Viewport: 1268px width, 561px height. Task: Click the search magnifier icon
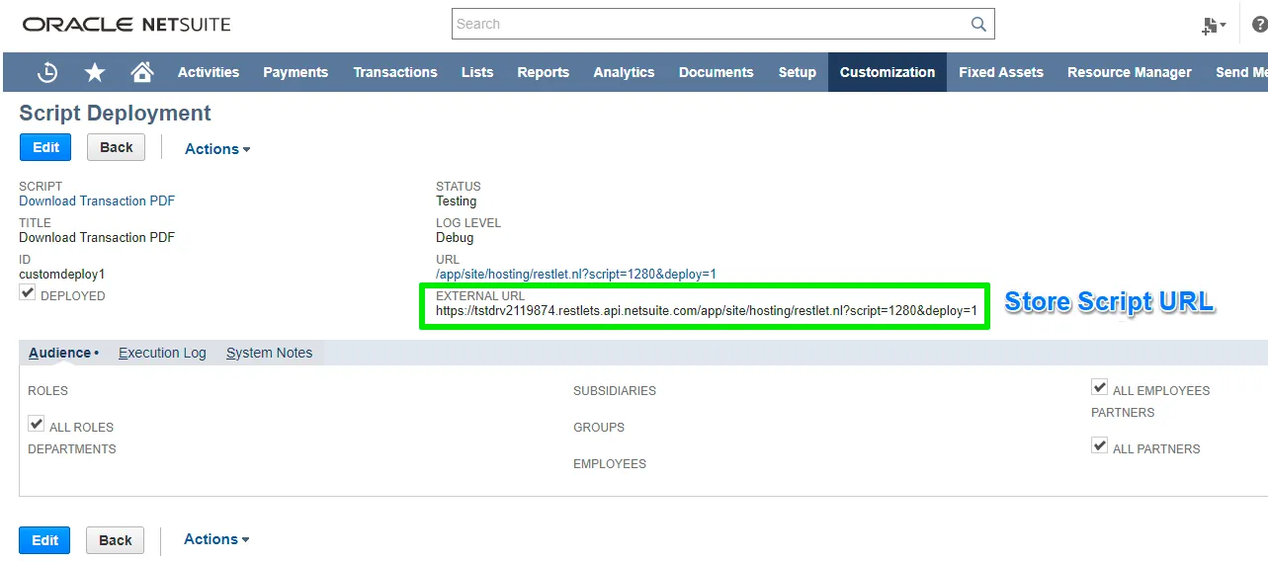coord(978,24)
